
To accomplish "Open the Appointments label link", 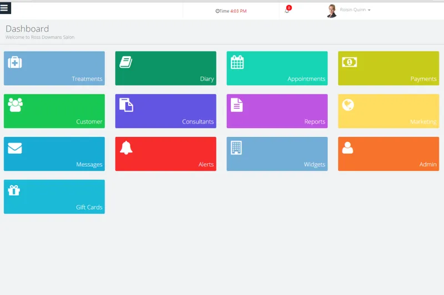I will click(306, 79).
